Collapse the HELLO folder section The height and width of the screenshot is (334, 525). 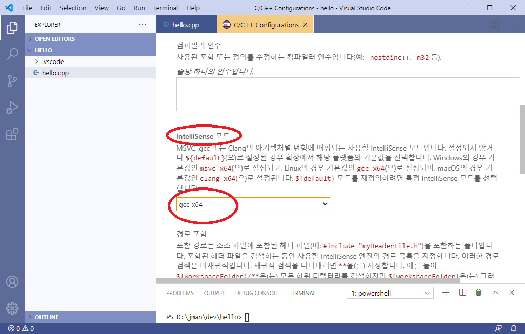coord(90,50)
